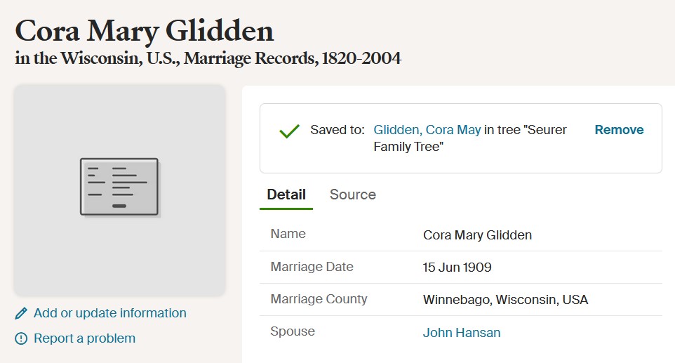Screen dimensions: 675x363
Task: Click the Winnebago, Wisconsin, USA county value
Action: point(505,300)
